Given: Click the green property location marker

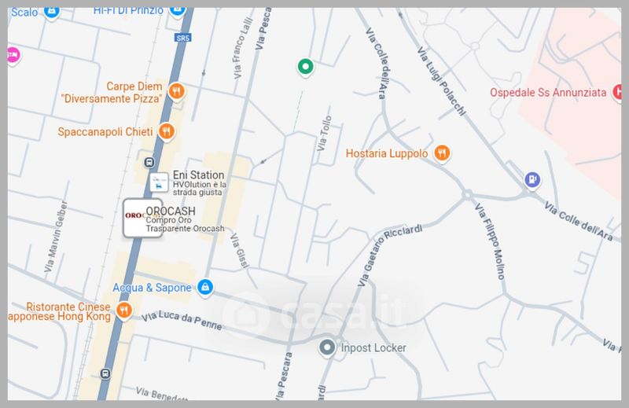Looking at the screenshot, I should click(x=305, y=67).
